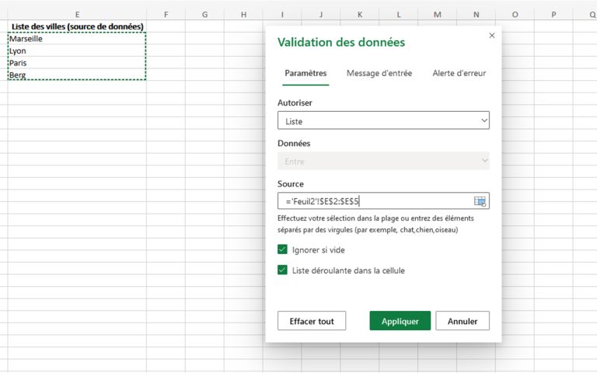The height and width of the screenshot is (373, 597).
Task: Select column K header
Action: pos(360,15)
